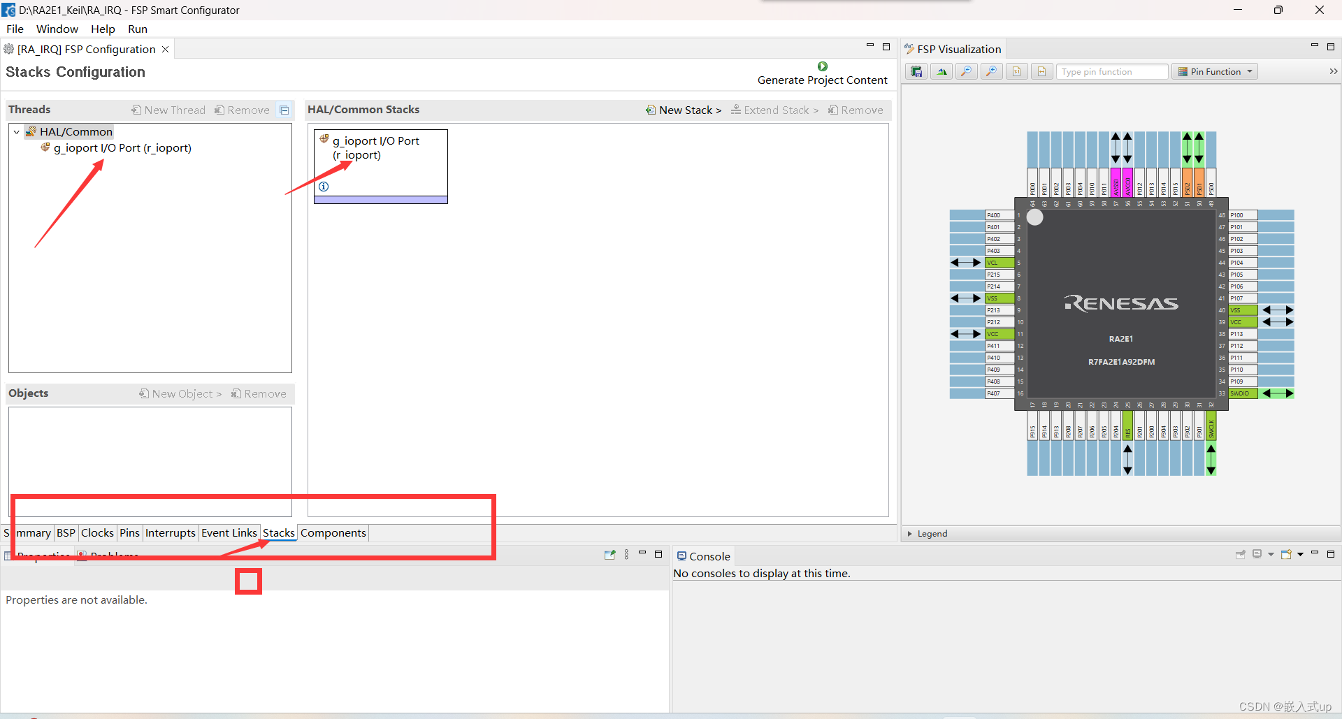Viewport: 1342px width, 719px height.
Task: Open the Window menu
Action: click(x=57, y=29)
